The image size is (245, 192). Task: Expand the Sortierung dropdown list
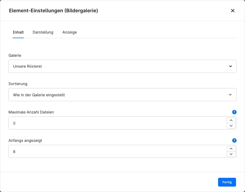coord(122,95)
